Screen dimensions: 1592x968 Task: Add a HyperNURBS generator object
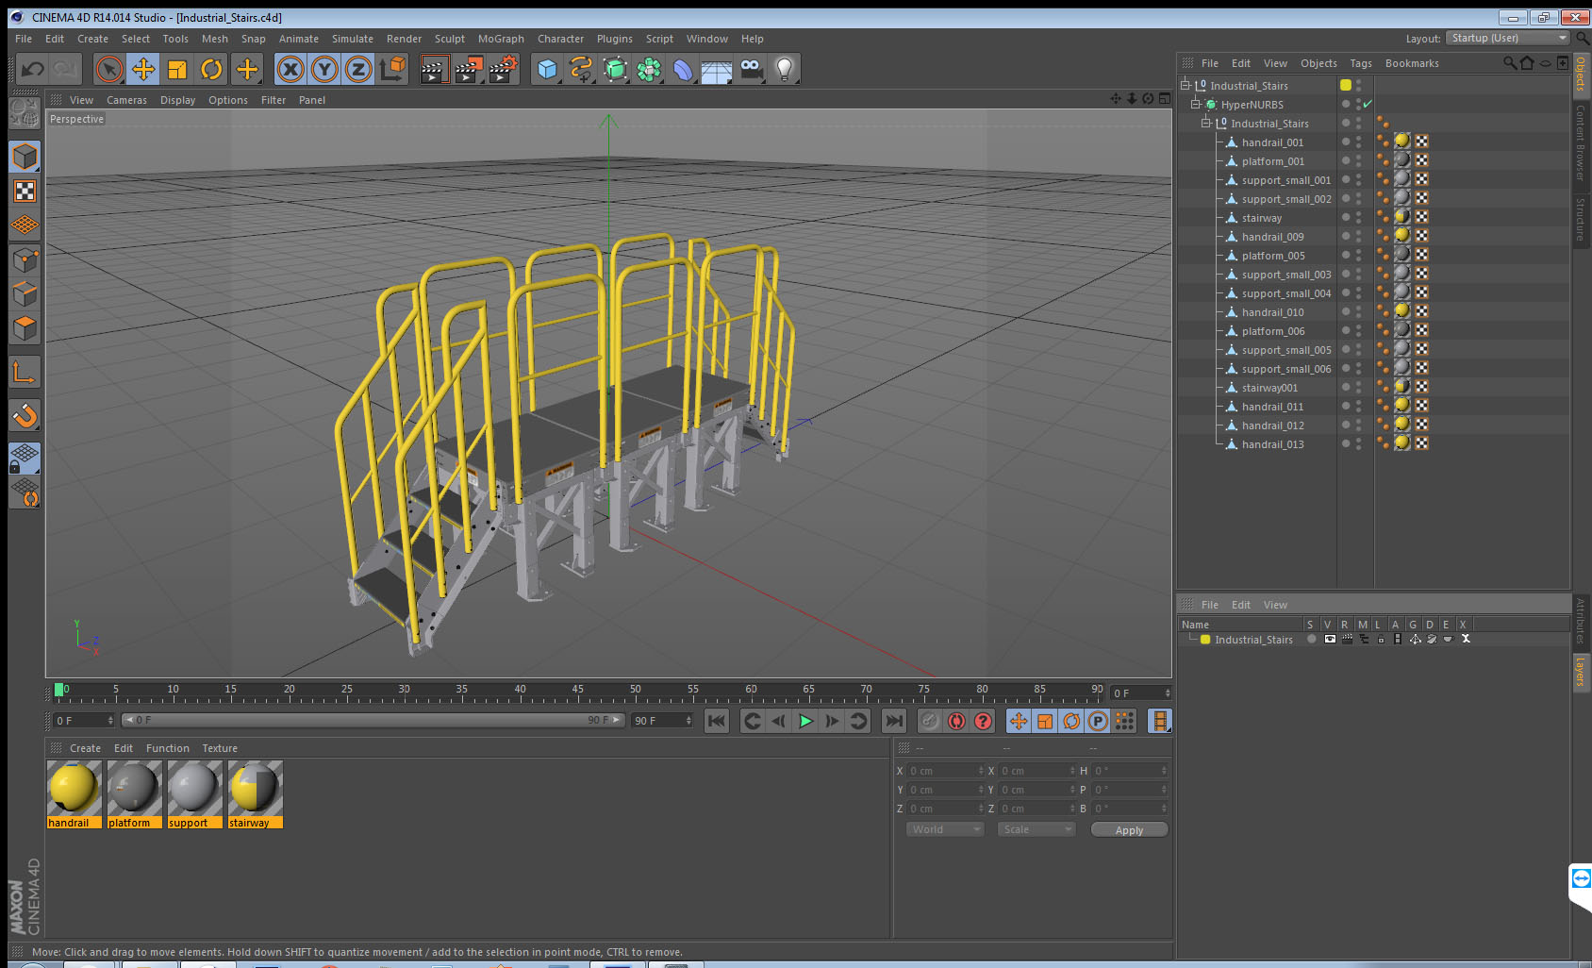pos(615,69)
